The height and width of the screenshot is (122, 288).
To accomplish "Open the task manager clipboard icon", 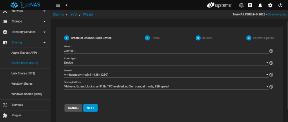I will 250,5.
